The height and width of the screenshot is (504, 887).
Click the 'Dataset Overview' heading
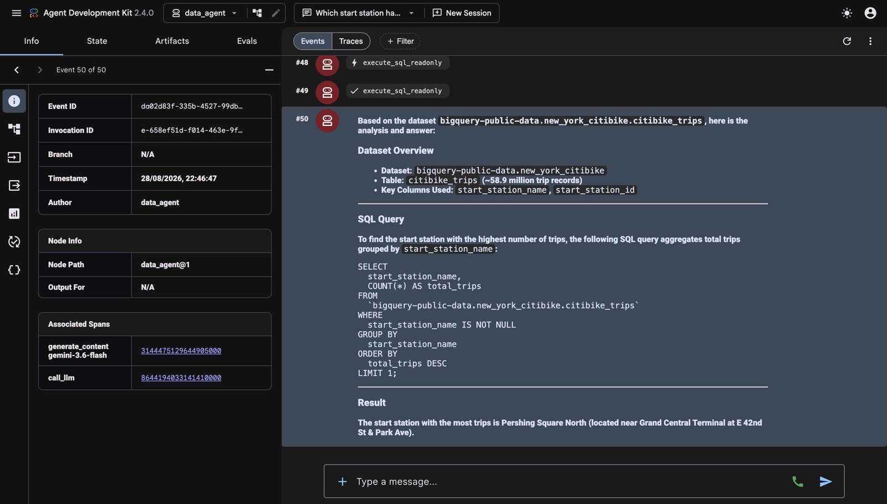(x=395, y=150)
